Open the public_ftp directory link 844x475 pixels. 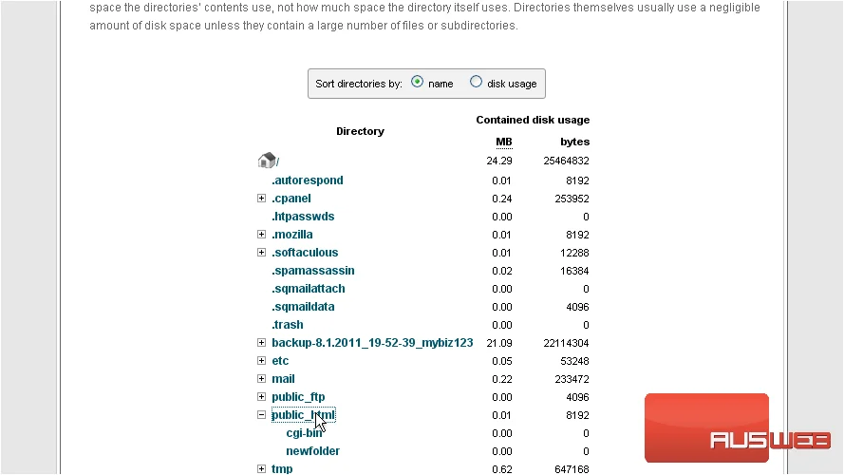click(x=298, y=397)
